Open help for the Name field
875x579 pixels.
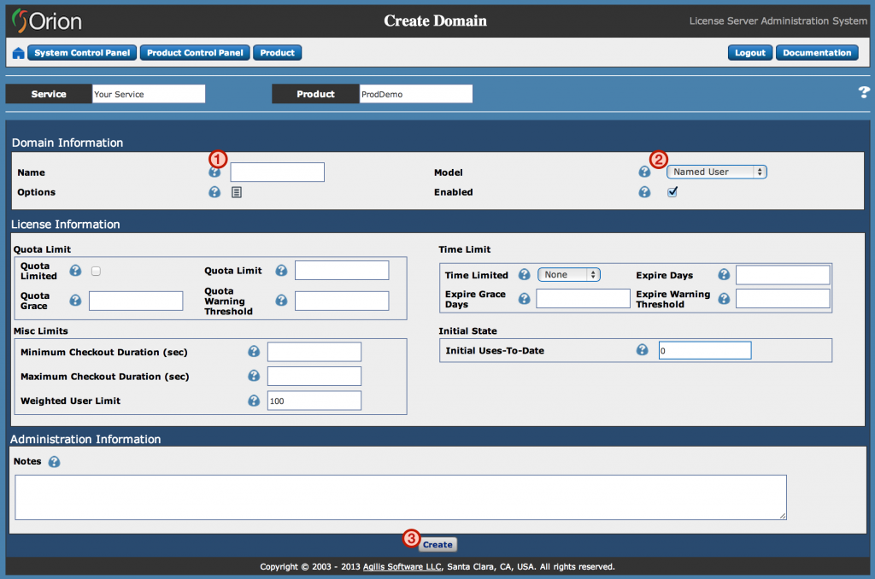pyautogui.click(x=214, y=172)
